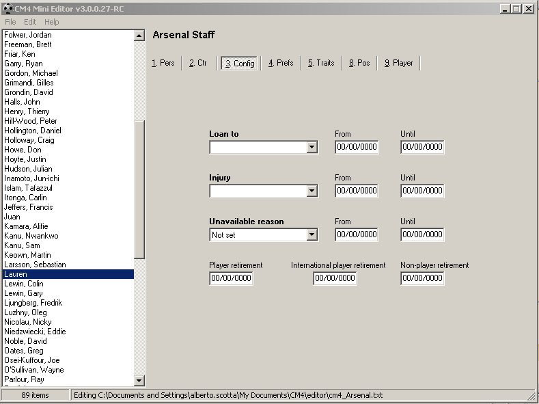Image resolution: width=539 pixels, height=404 pixels.
Task: Click the staff list scroll down arrow
Action: point(139,380)
